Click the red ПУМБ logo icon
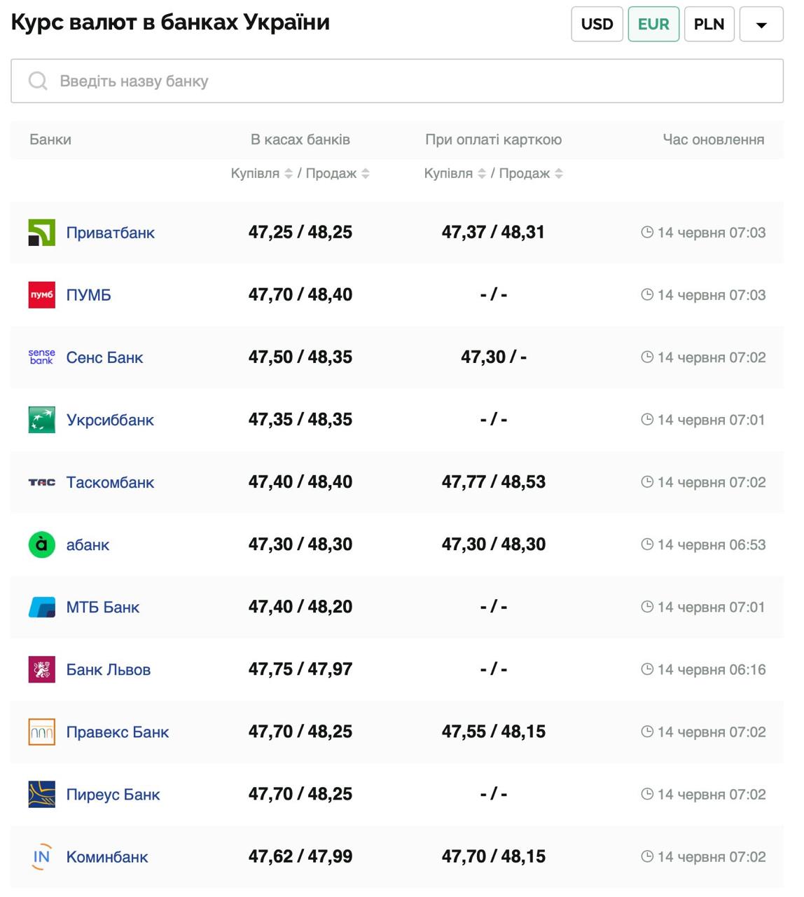 (41, 295)
